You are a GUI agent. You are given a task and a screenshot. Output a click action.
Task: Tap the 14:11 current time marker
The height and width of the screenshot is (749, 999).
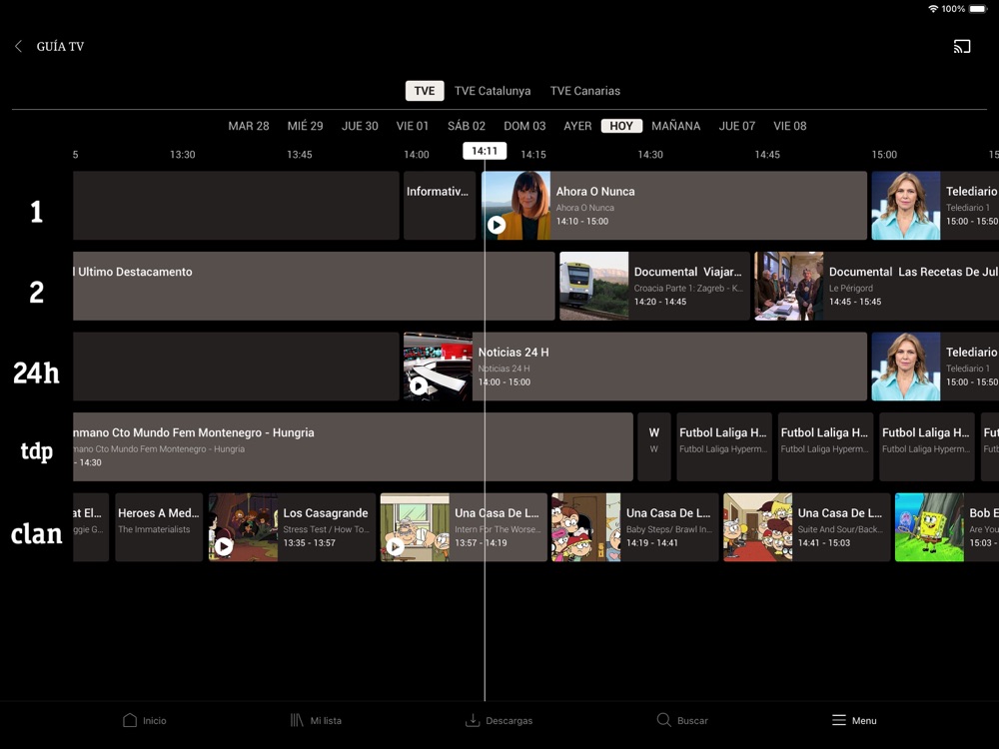pyautogui.click(x=485, y=151)
